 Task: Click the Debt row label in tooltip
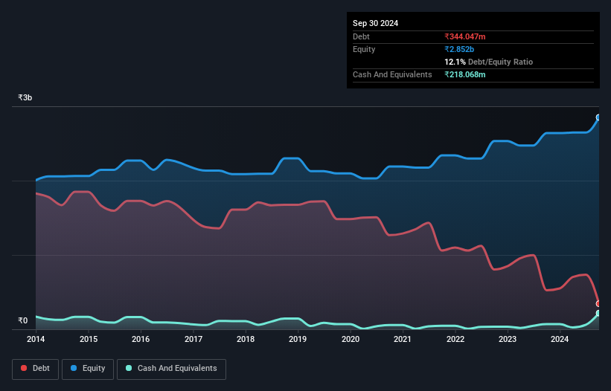point(361,36)
